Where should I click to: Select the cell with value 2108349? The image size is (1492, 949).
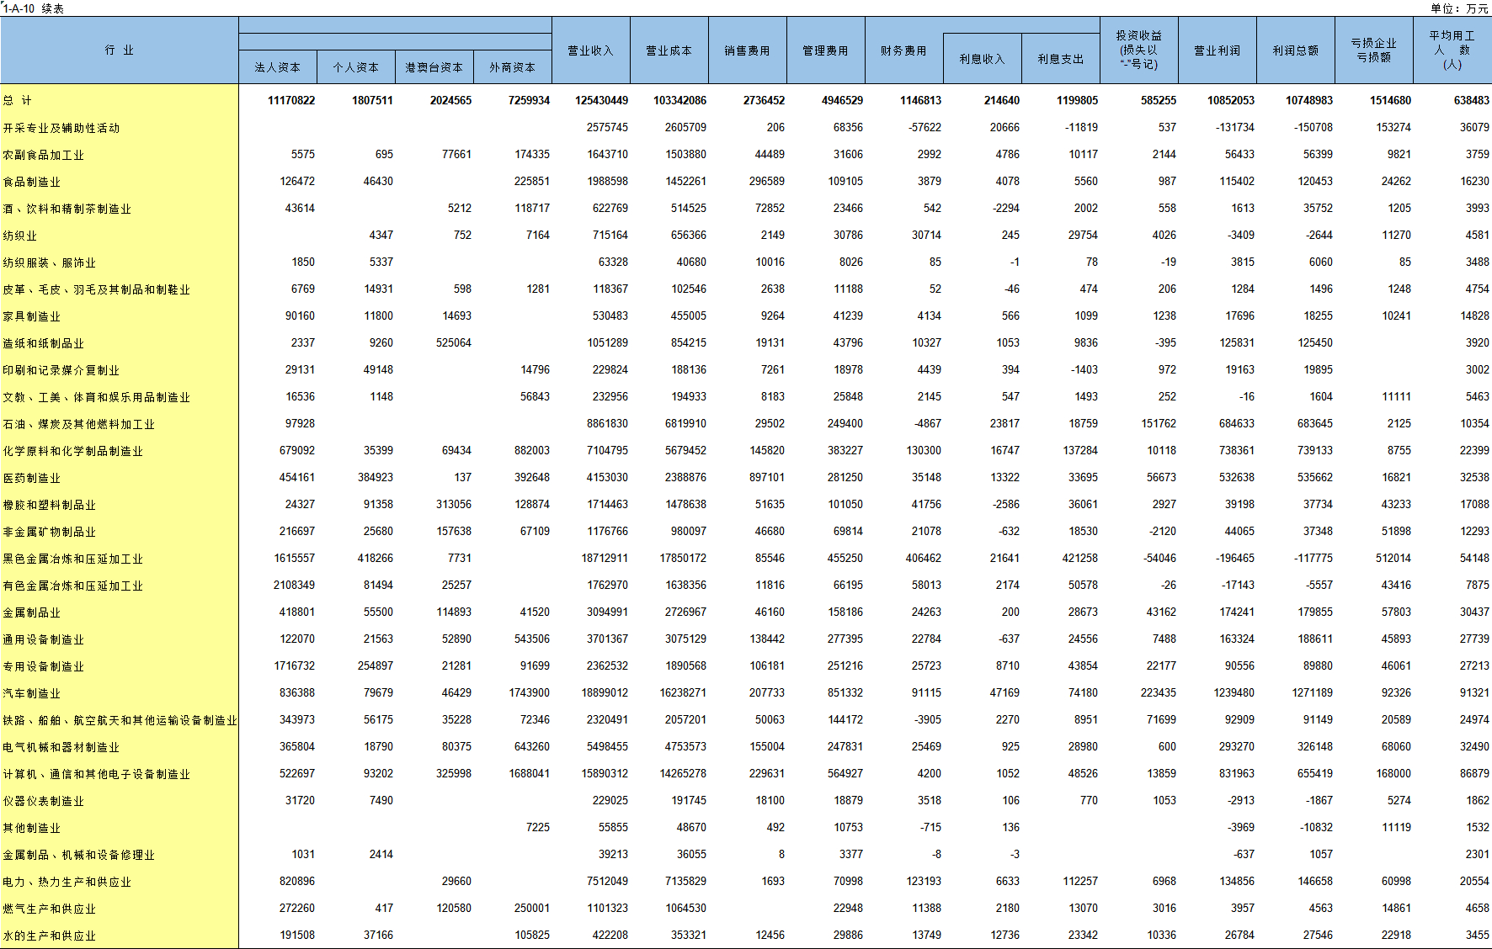(295, 585)
